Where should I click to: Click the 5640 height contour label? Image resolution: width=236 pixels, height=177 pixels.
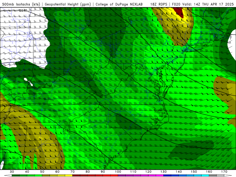[x=23, y=10]
